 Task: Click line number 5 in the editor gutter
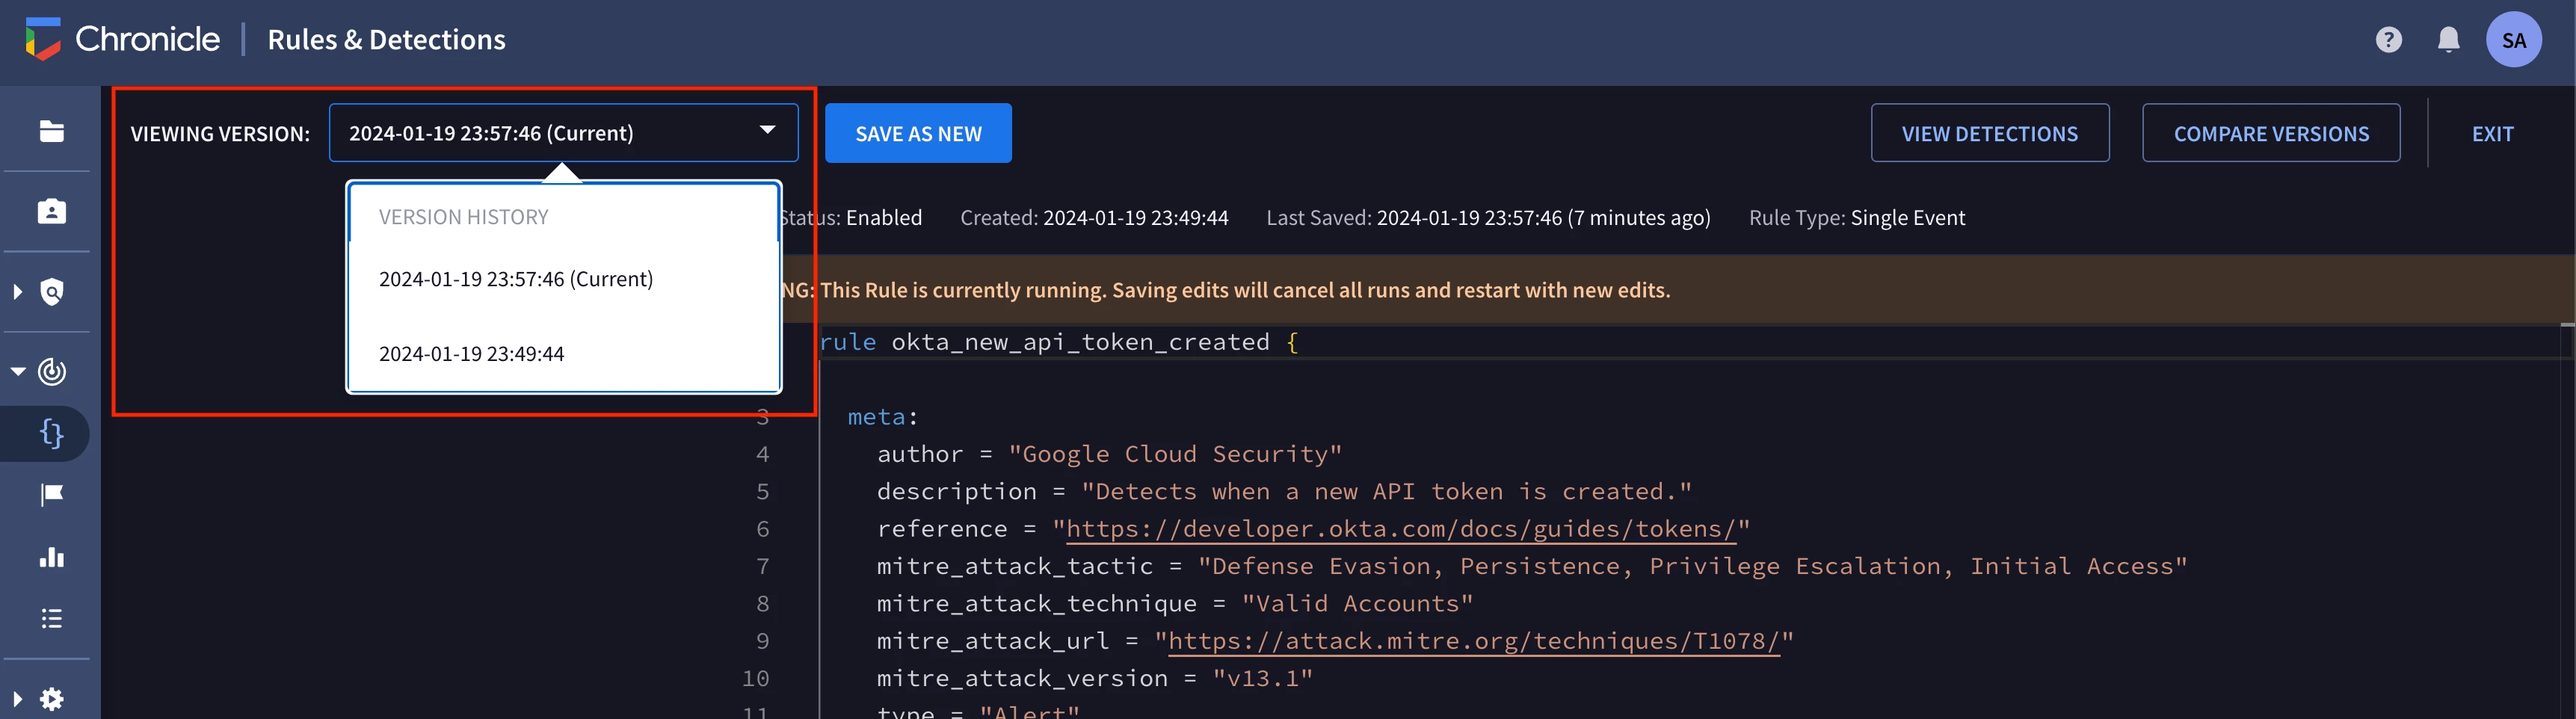[x=762, y=492]
